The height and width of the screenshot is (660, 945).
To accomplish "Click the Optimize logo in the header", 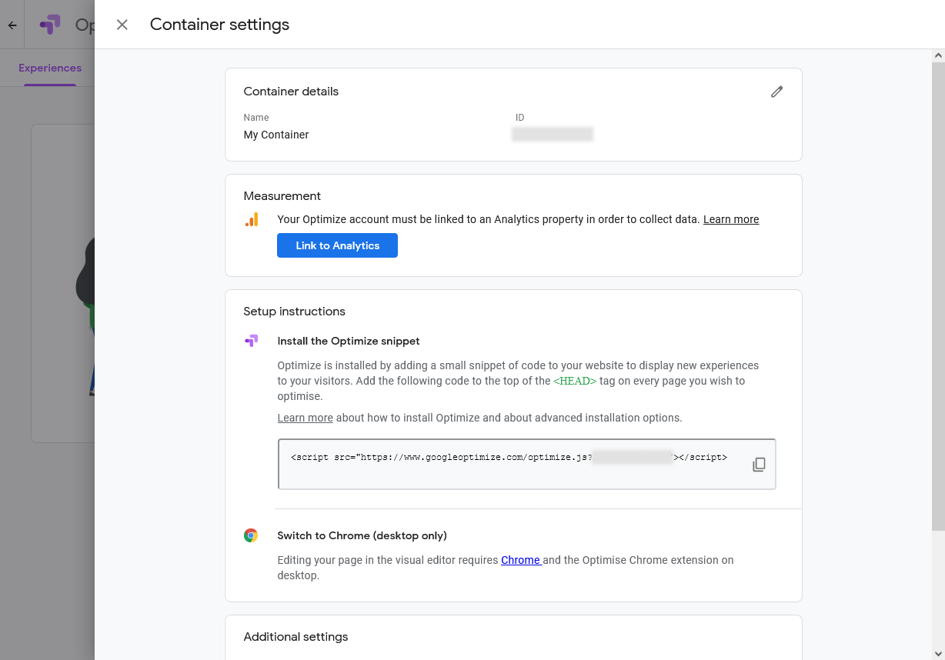I will 50,25.
